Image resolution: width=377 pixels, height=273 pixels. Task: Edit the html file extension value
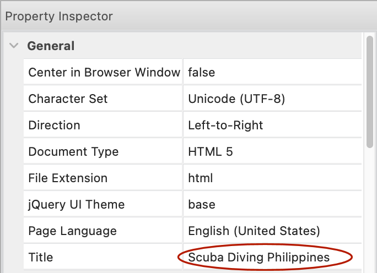tap(201, 178)
